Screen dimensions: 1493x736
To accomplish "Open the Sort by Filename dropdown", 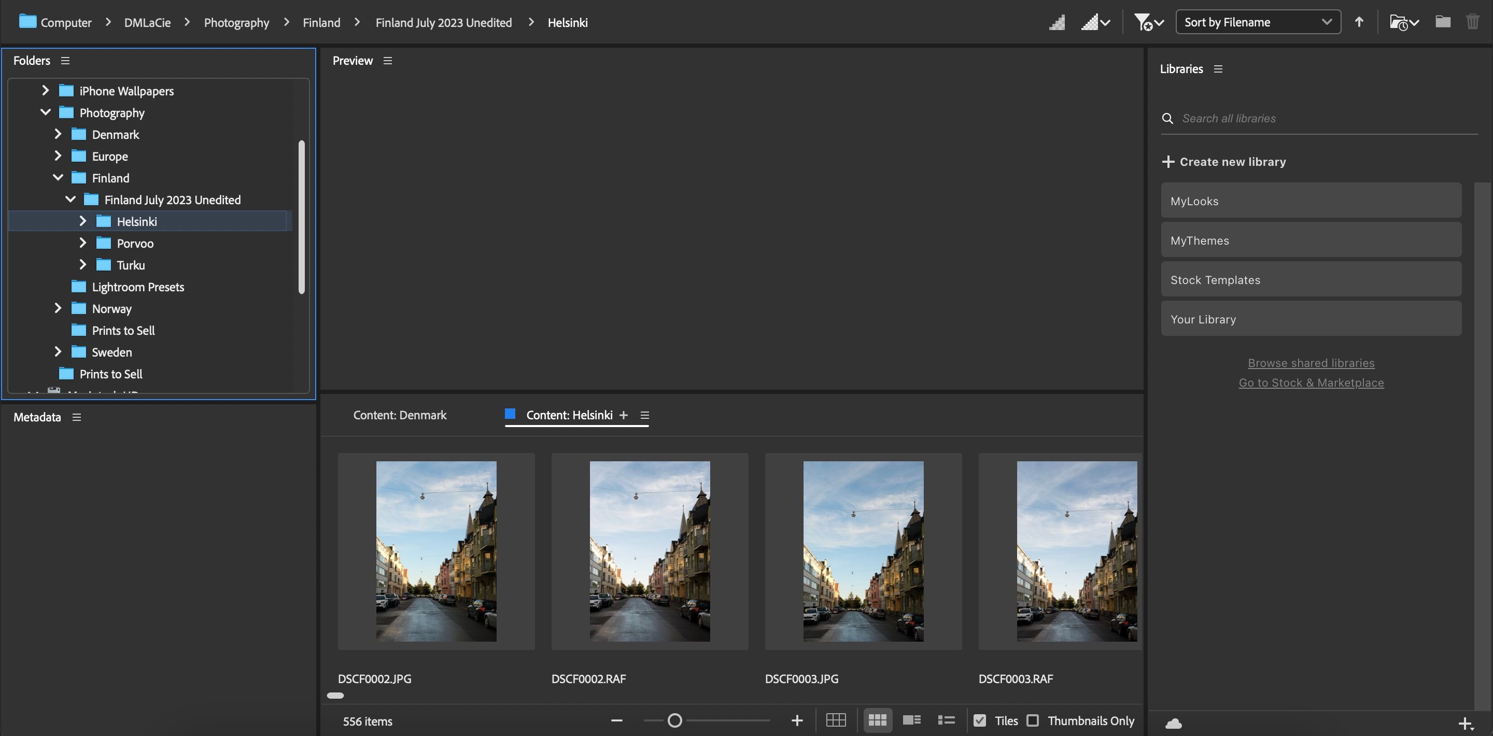I will [x=1258, y=22].
